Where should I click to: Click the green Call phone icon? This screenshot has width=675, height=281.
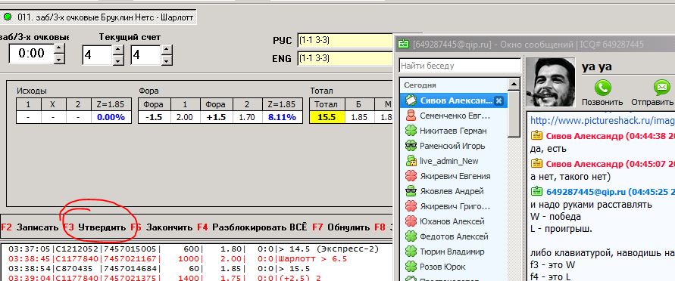(x=602, y=88)
